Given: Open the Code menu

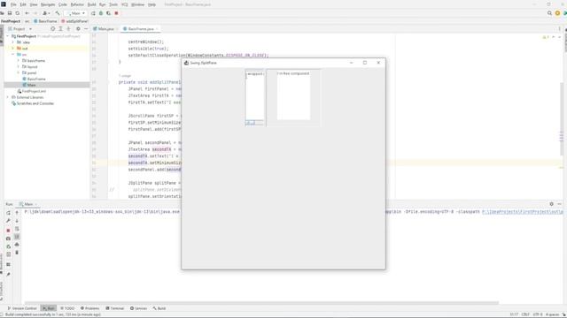Looking at the screenshot, I should point(63,4).
